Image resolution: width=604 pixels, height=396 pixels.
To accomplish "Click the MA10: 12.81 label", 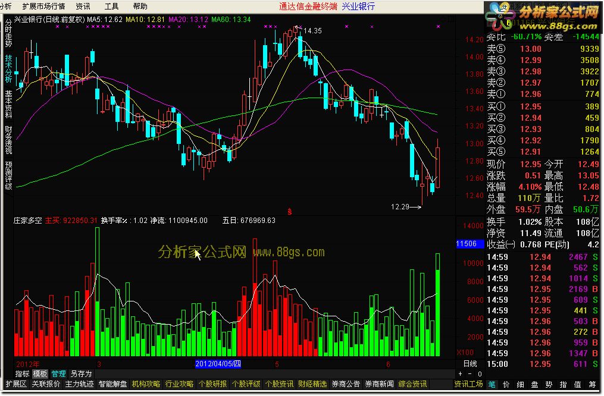I will tap(145, 19).
